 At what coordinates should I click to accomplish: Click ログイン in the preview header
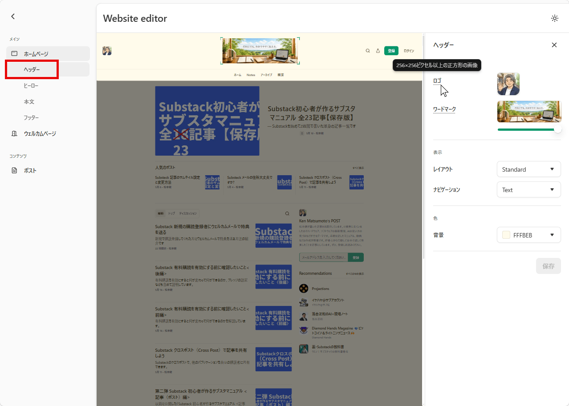pos(409,51)
